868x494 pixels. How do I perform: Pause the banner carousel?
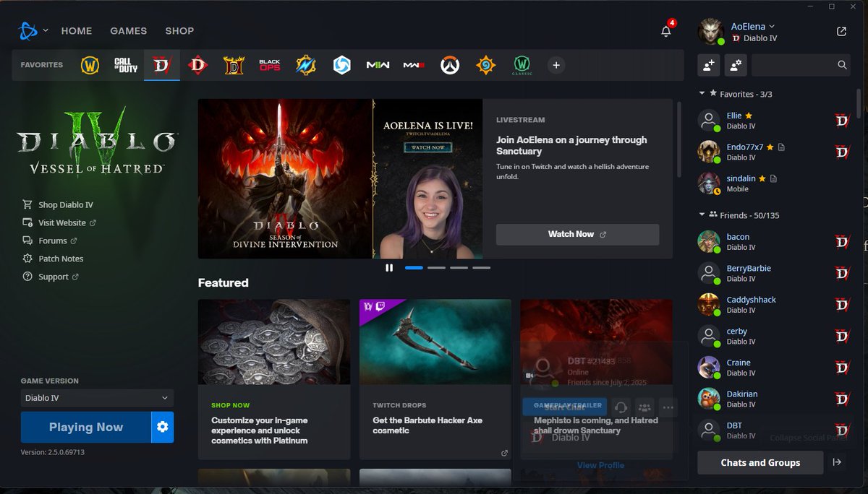pos(389,268)
